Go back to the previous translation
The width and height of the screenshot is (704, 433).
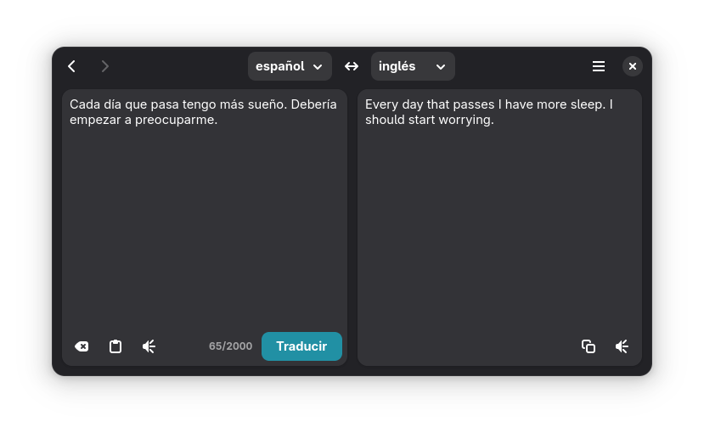[x=72, y=66]
